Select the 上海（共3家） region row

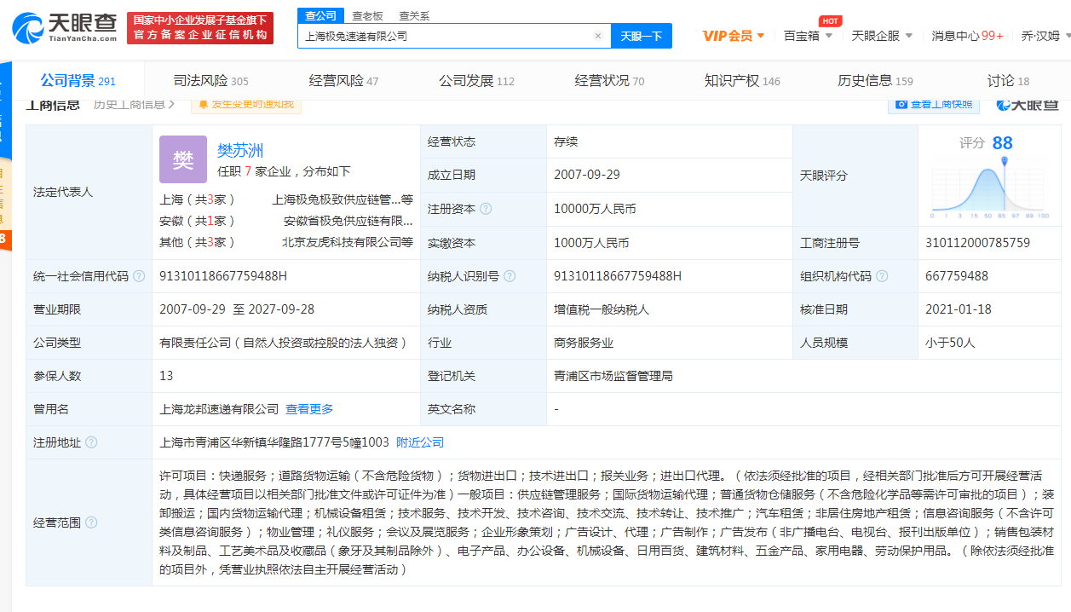(x=197, y=199)
